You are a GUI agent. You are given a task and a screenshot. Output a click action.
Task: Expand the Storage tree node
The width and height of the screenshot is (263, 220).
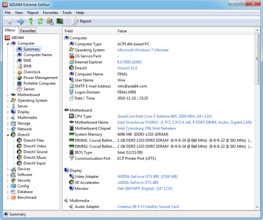point(8,124)
